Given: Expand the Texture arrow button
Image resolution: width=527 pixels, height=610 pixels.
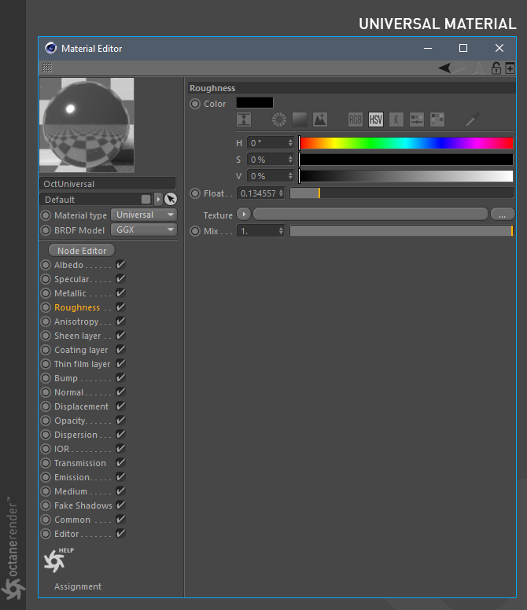Looking at the screenshot, I should click(x=244, y=214).
